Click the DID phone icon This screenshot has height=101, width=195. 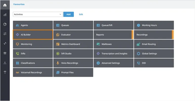(x=138, y=63)
